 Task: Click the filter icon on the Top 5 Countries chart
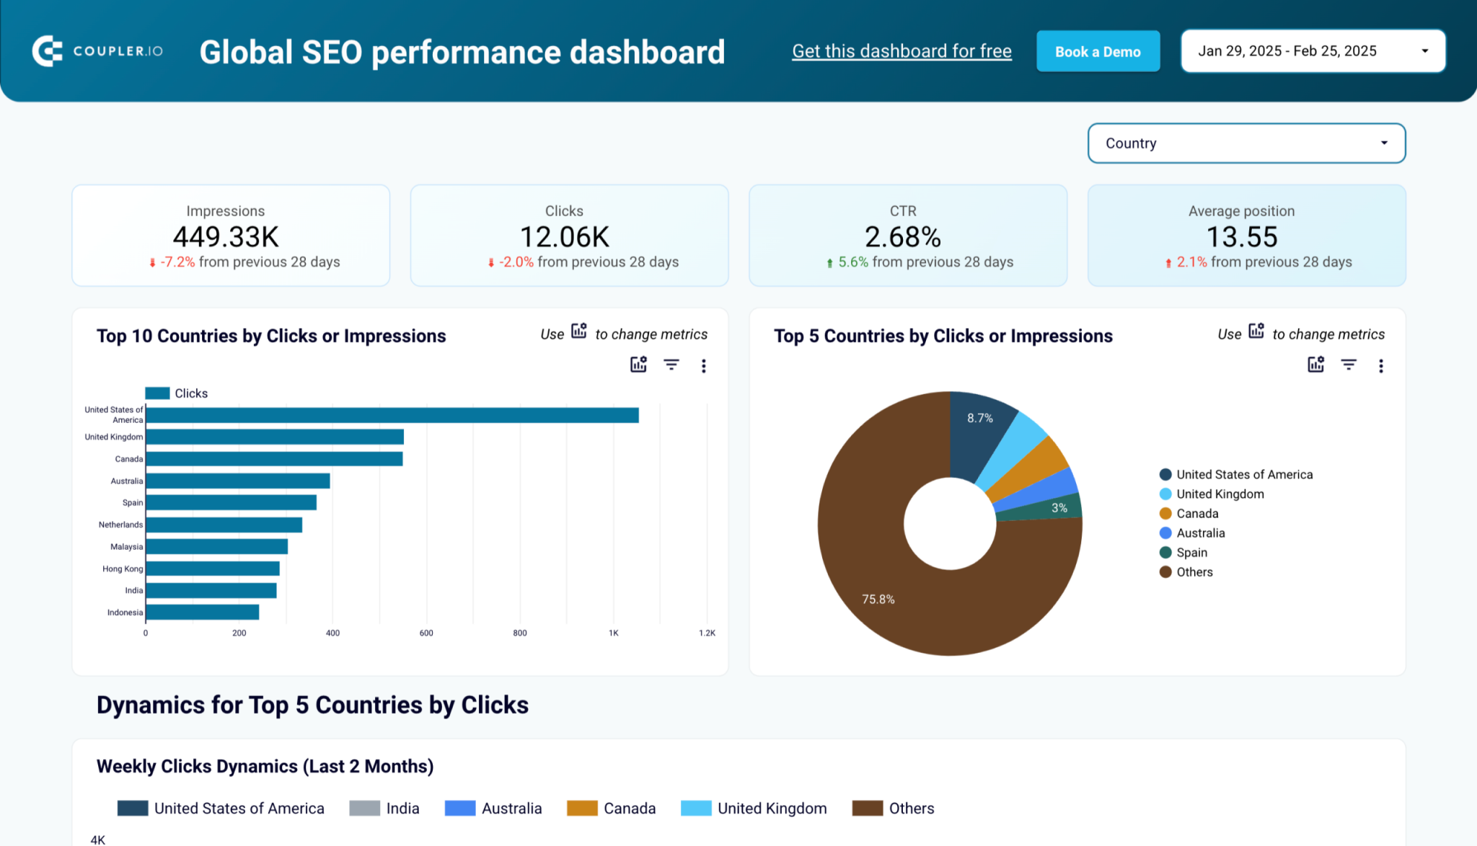tap(1349, 365)
